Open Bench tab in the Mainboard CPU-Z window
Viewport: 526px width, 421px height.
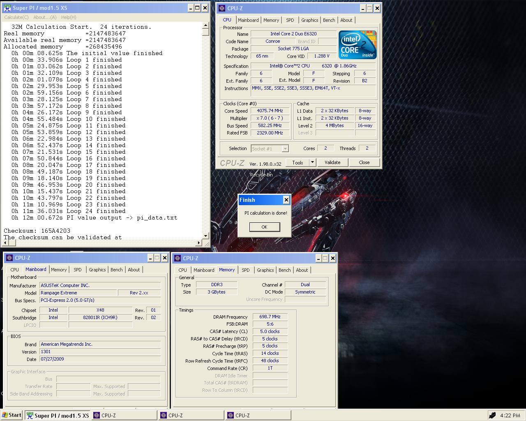coord(116,270)
